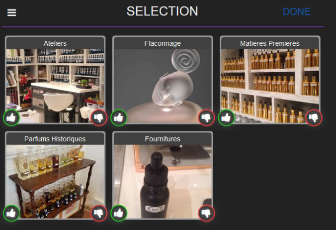Open the hamburger menu

point(11,12)
